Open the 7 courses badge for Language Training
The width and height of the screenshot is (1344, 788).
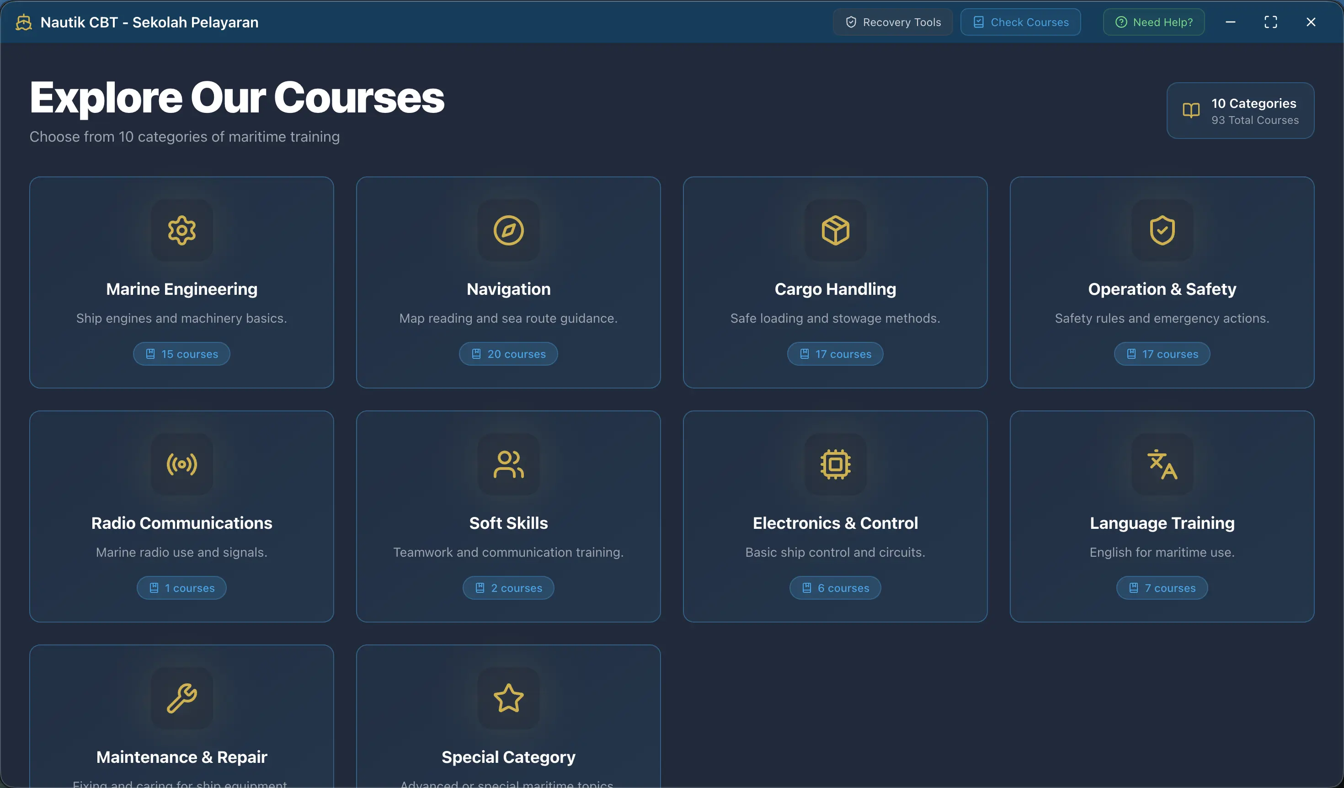point(1162,588)
